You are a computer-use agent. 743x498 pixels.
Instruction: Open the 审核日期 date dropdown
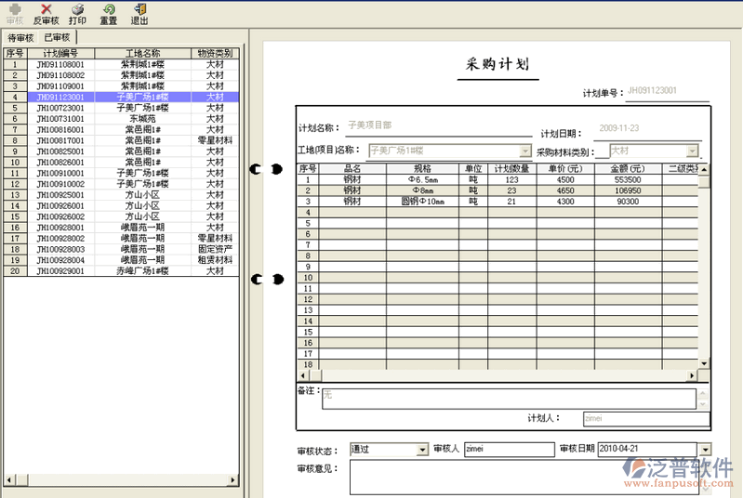[x=704, y=450]
